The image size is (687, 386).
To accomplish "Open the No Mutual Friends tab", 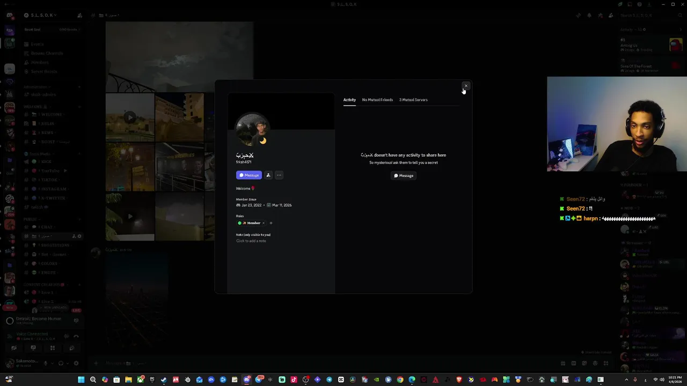I will point(377,100).
